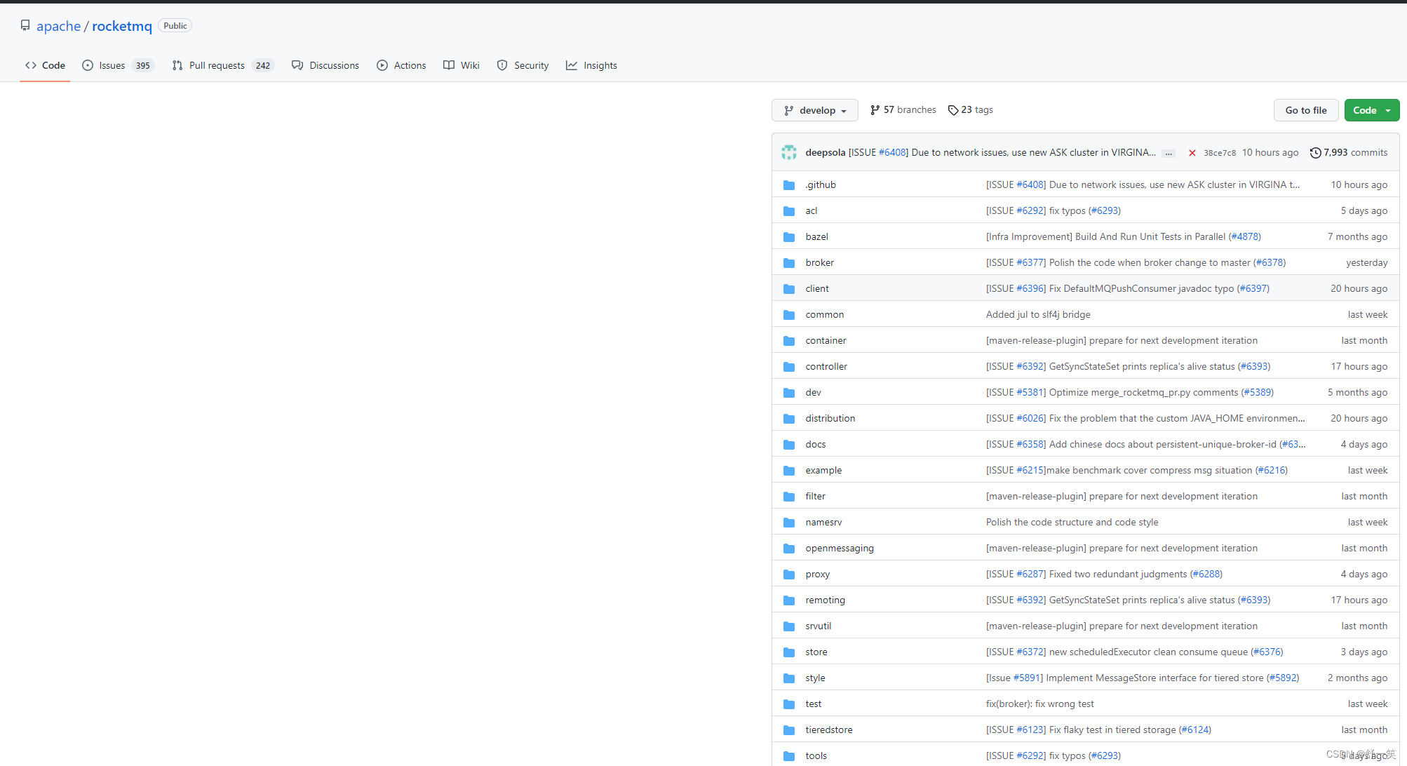
Task: Click the red failed-checks X icon
Action: pyautogui.click(x=1192, y=153)
